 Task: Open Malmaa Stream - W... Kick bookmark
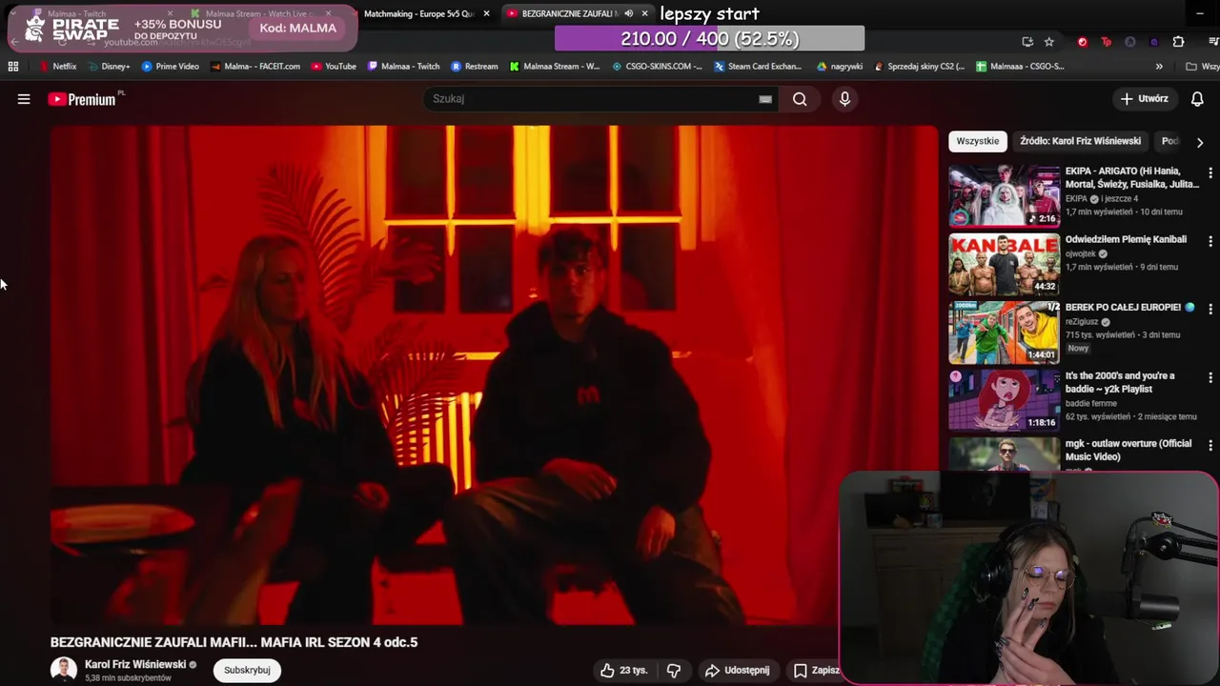(555, 67)
